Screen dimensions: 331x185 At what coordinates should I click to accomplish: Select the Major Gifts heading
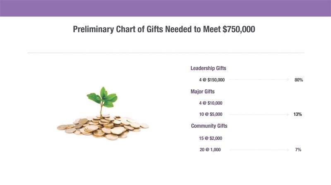click(x=202, y=91)
